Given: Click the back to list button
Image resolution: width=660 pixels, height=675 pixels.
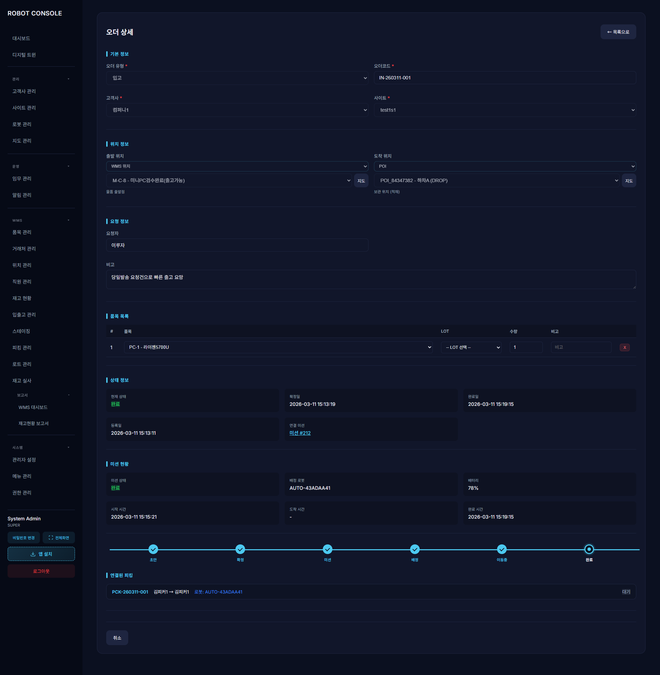Looking at the screenshot, I should coord(618,32).
